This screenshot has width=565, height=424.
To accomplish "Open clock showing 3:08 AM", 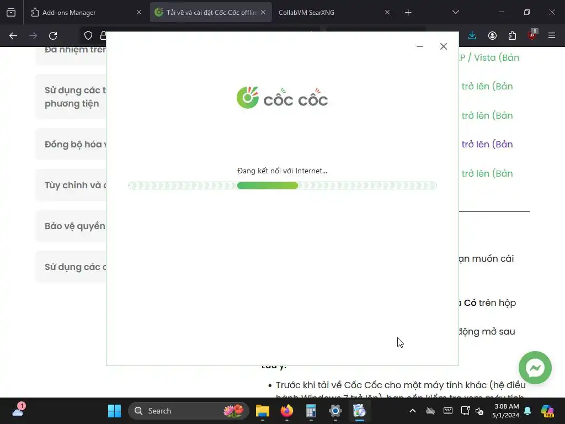I will (507, 411).
